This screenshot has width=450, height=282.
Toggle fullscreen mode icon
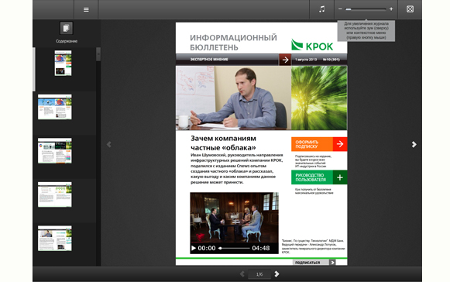click(x=410, y=9)
